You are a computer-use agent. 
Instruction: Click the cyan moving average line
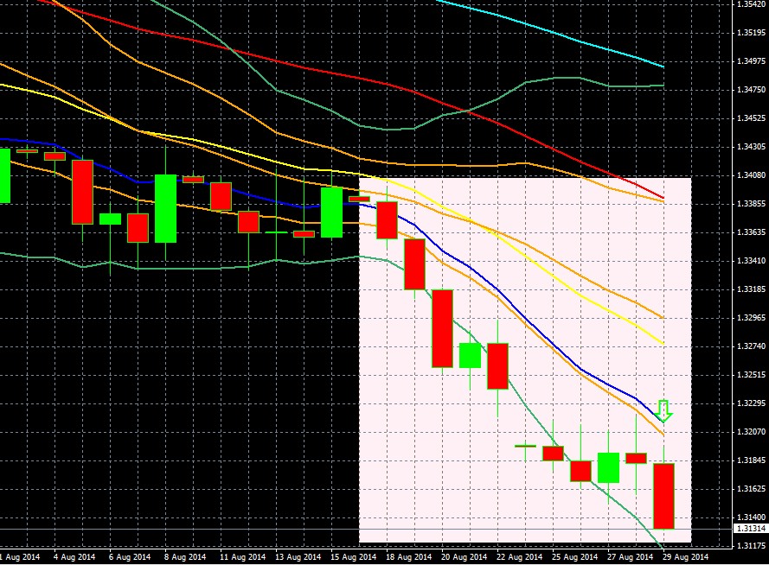[562, 35]
